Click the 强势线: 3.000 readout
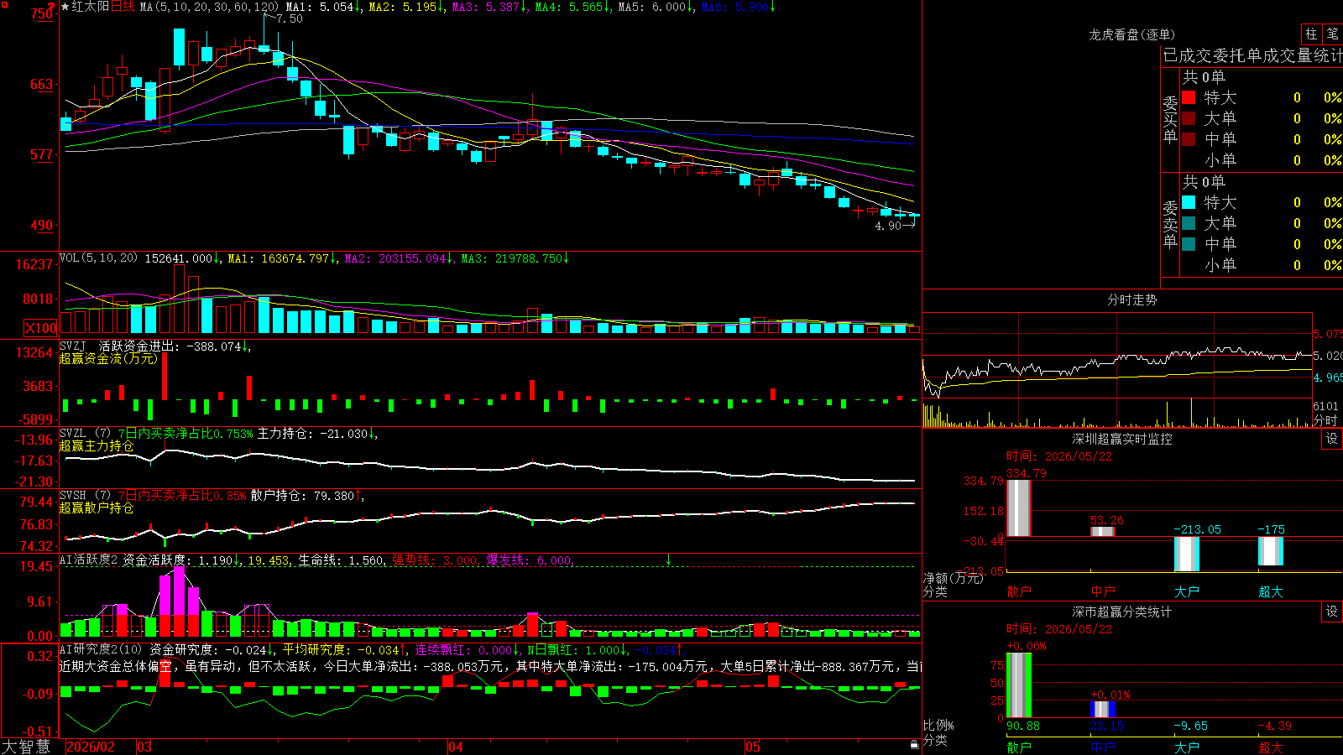 tap(436, 560)
